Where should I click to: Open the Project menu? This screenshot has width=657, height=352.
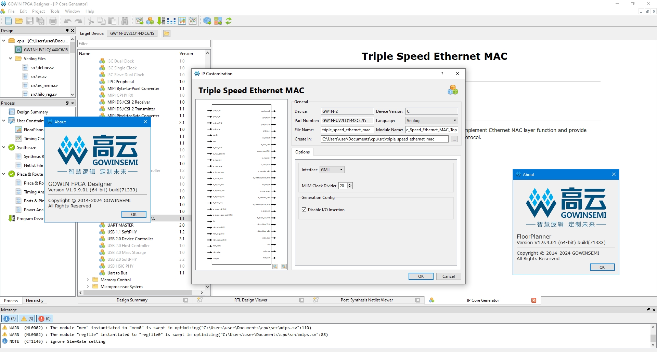click(38, 11)
